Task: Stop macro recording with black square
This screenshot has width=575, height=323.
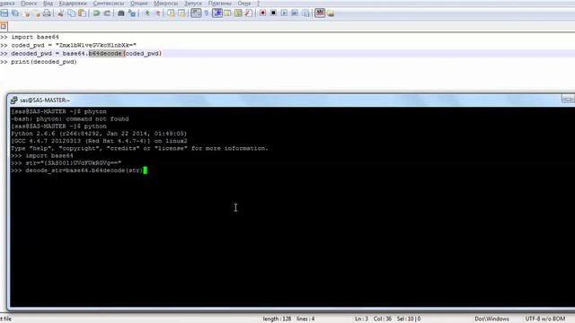Action: coord(273,13)
